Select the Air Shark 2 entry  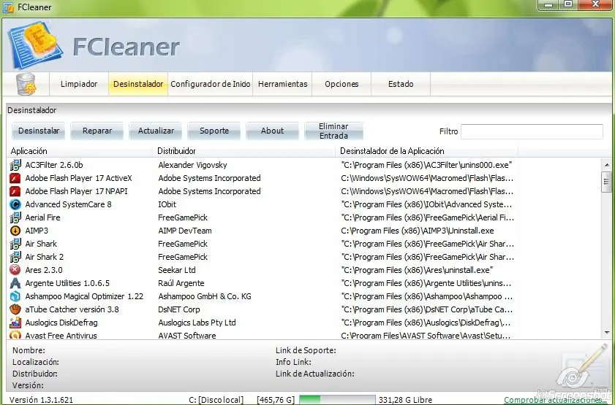click(45, 257)
